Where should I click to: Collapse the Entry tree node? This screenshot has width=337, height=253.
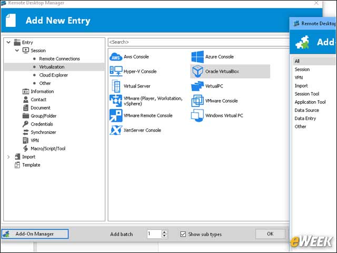click(x=8, y=42)
